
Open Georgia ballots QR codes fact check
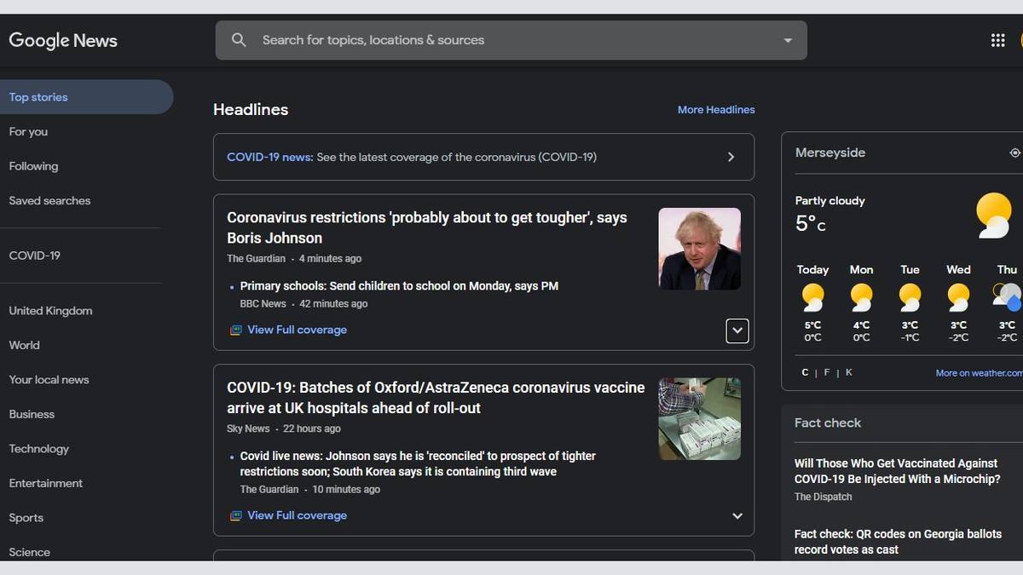(898, 542)
